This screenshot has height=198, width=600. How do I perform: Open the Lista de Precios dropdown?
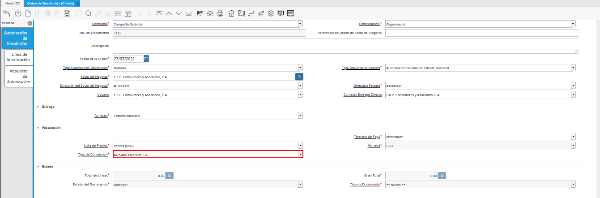pos(300,145)
